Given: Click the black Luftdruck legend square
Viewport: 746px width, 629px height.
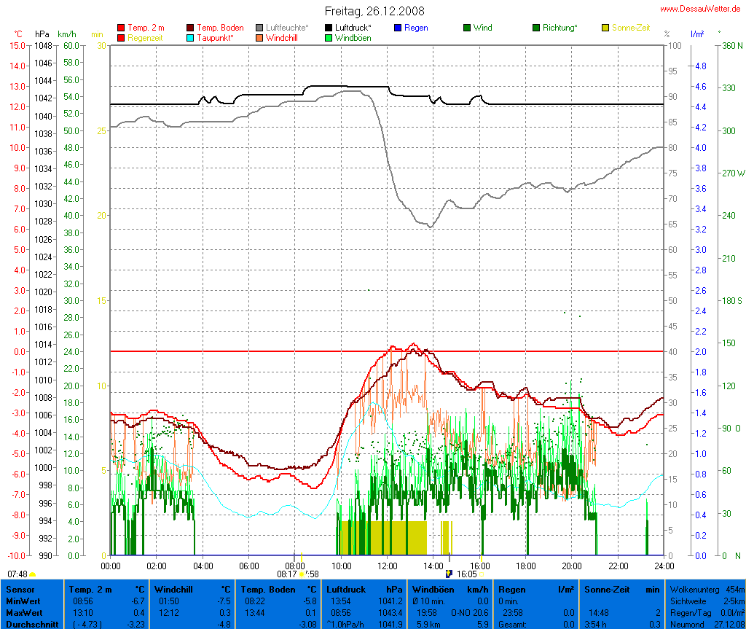Looking at the screenshot, I should pyautogui.click(x=329, y=28).
